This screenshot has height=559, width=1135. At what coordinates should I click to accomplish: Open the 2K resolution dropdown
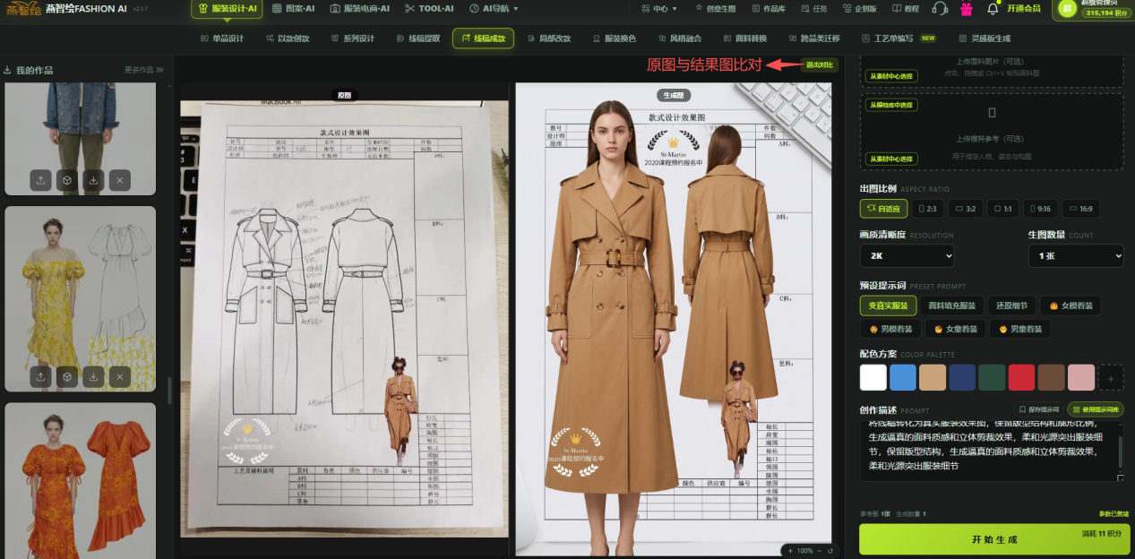907,256
